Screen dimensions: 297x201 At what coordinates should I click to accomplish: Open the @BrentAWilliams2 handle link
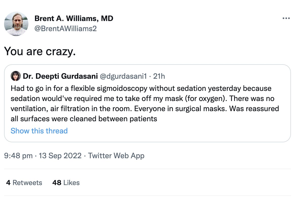pos(65,29)
